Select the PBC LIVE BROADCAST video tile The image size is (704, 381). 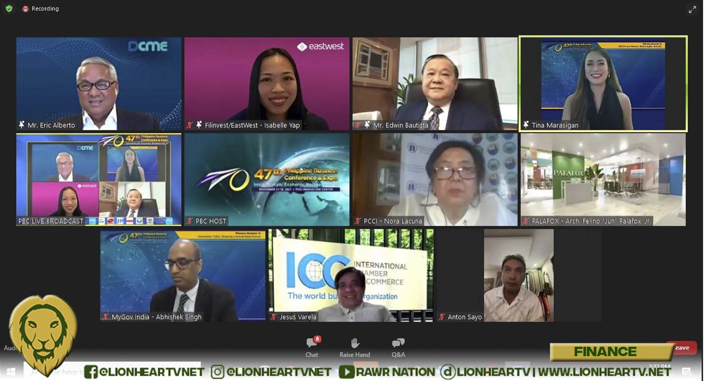click(99, 180)
